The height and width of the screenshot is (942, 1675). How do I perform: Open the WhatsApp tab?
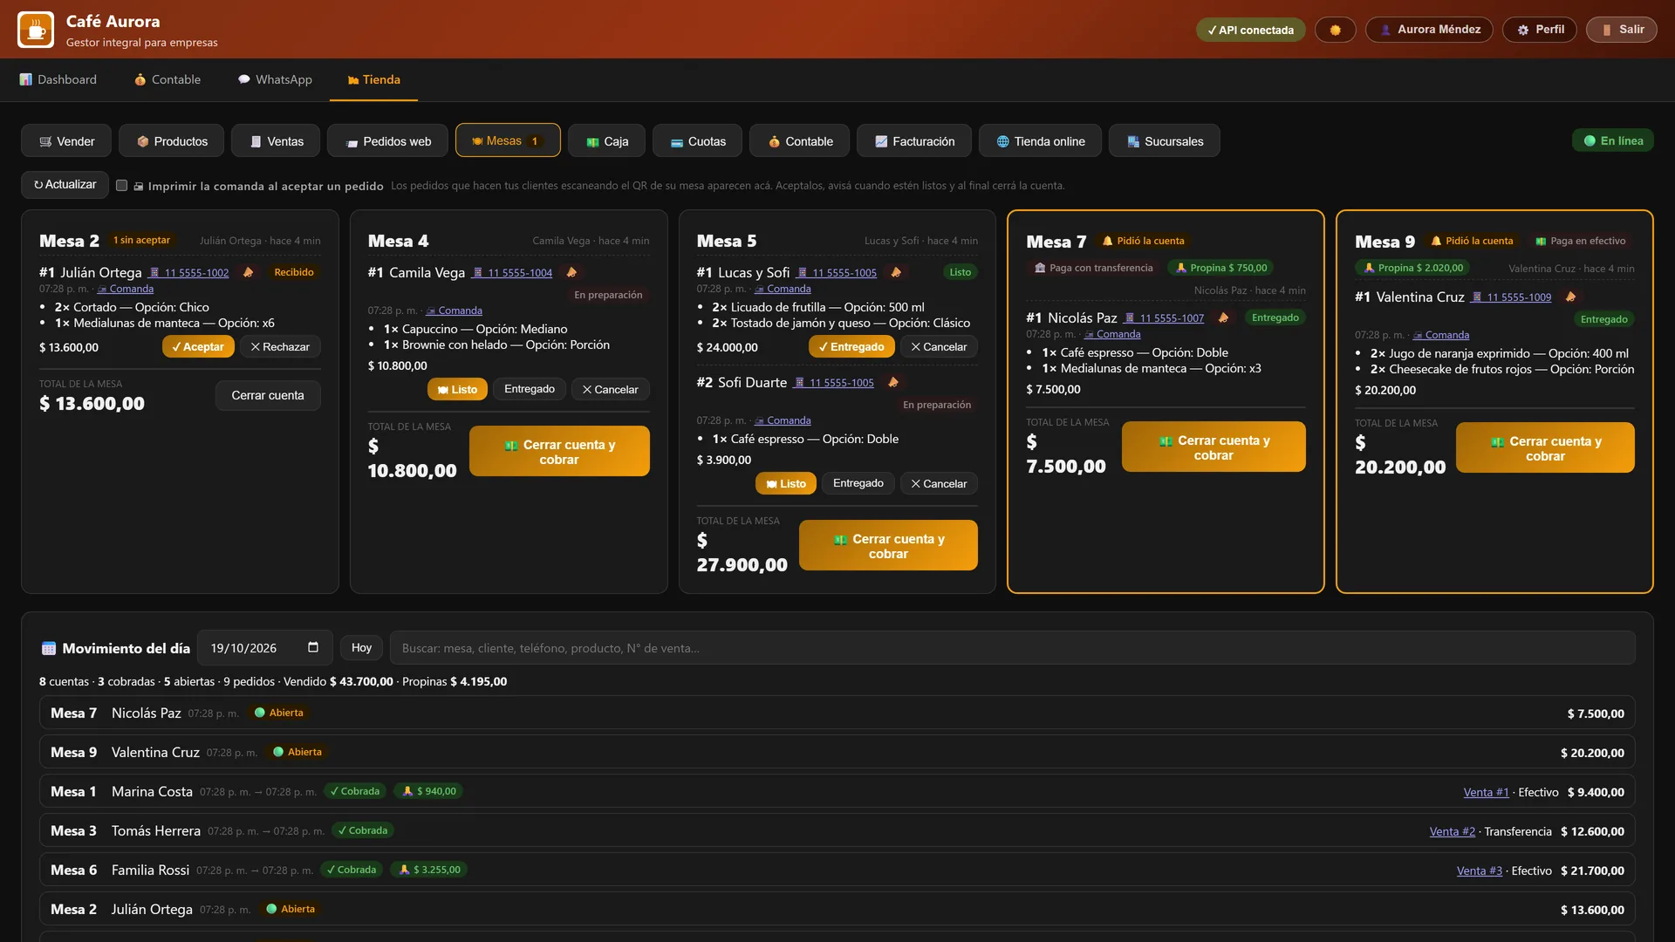(x=275, y=79)
